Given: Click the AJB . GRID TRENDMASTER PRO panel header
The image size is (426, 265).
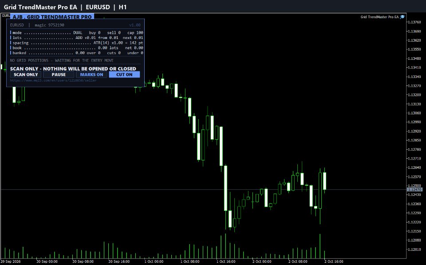Looking at the screenshot, I should [52, 16].
